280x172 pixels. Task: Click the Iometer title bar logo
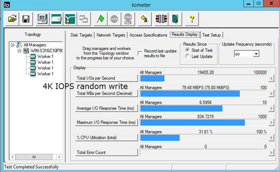pos(7,5)
